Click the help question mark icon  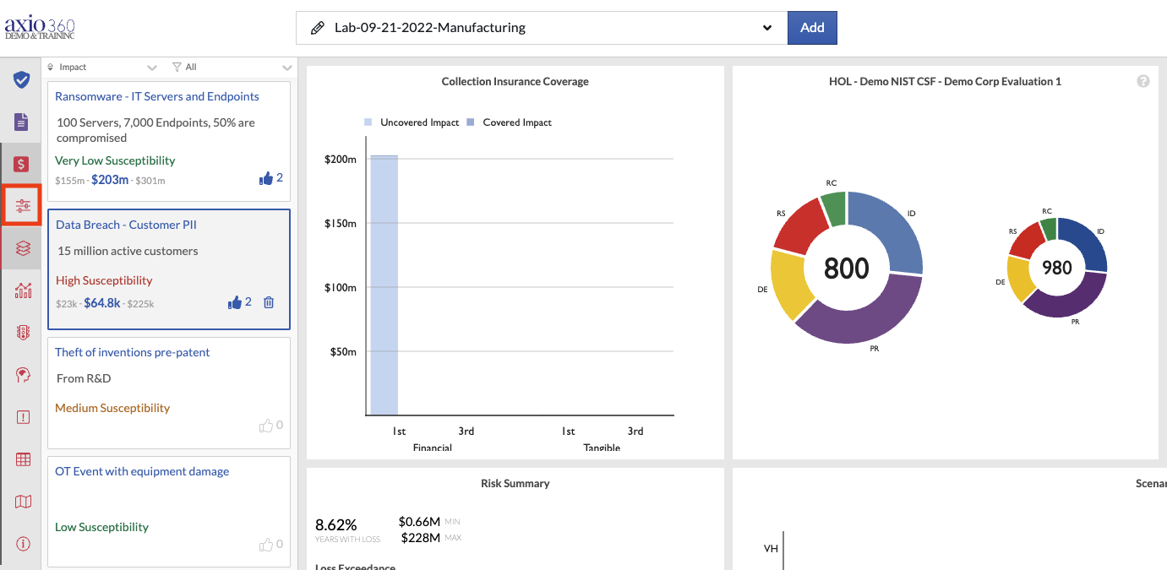(x=1143, y=81)
